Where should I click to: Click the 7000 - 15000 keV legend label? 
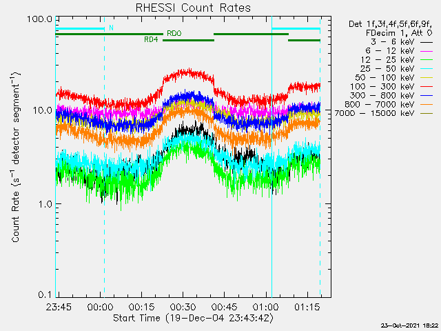point(374,113)
